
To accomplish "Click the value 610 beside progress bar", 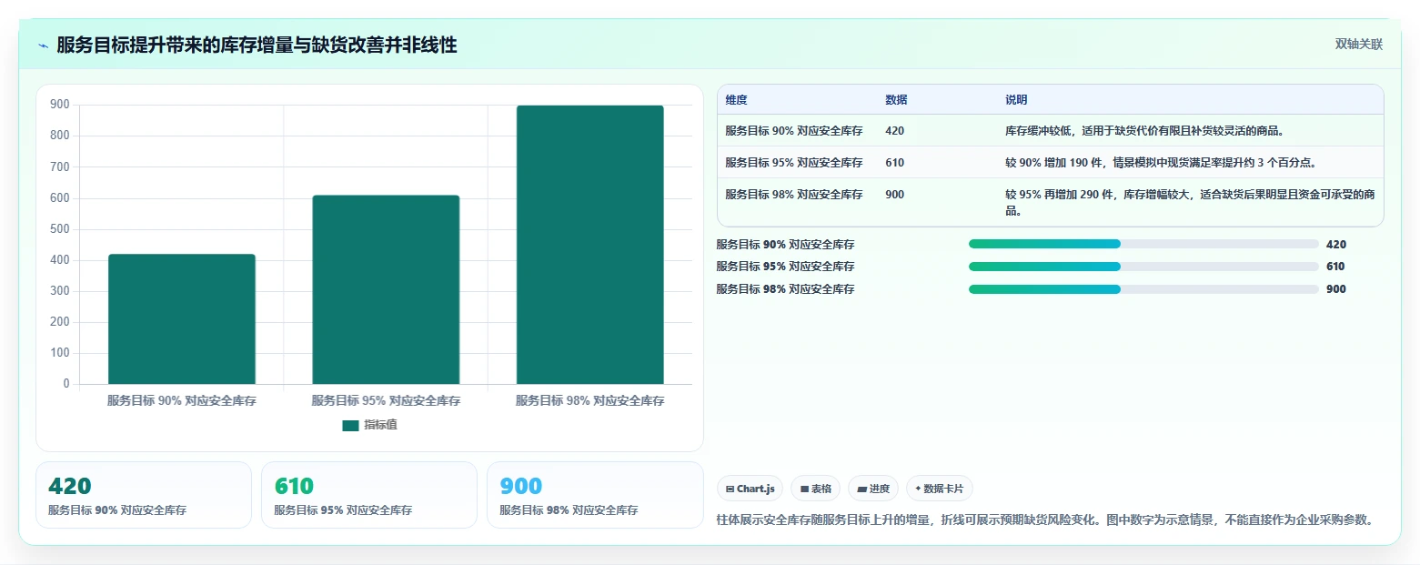I will [1335, 267].
